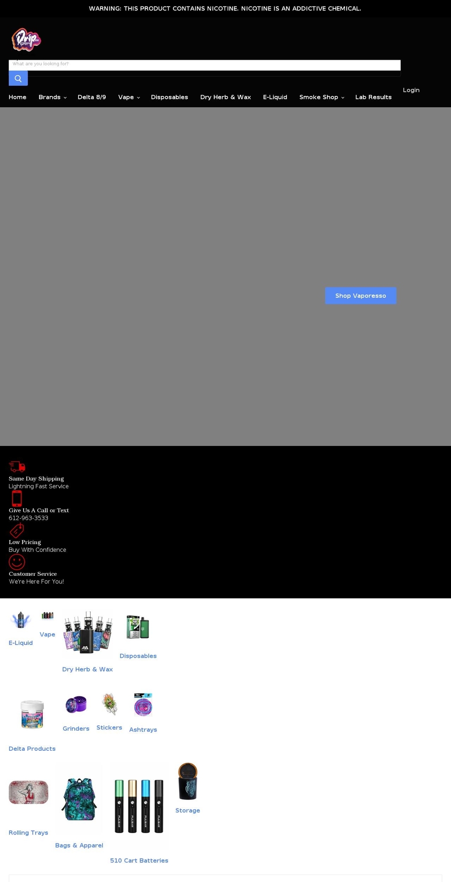451x882 pixels.
Task: Open the Storage category link
Action: click(x=188, y=810)
